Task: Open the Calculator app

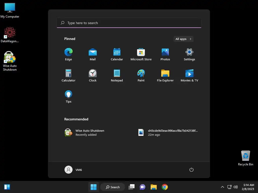Action: 69,75
